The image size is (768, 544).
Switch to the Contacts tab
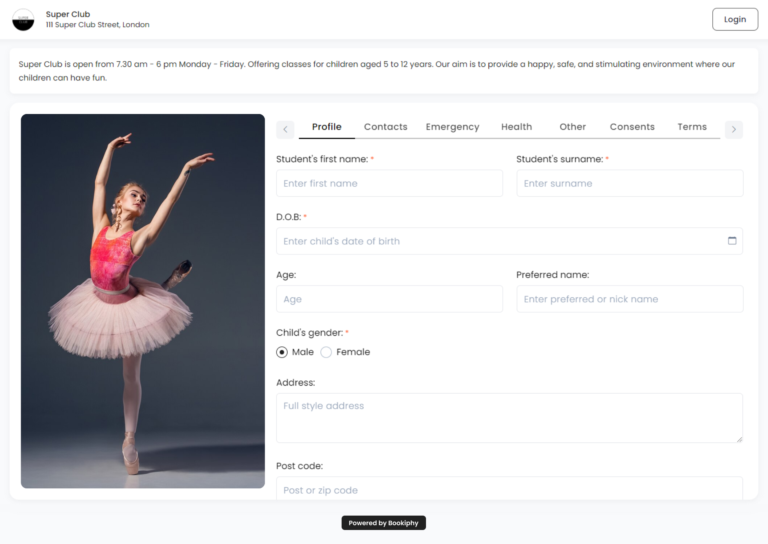pyautogui.click(x=385, y=127)
